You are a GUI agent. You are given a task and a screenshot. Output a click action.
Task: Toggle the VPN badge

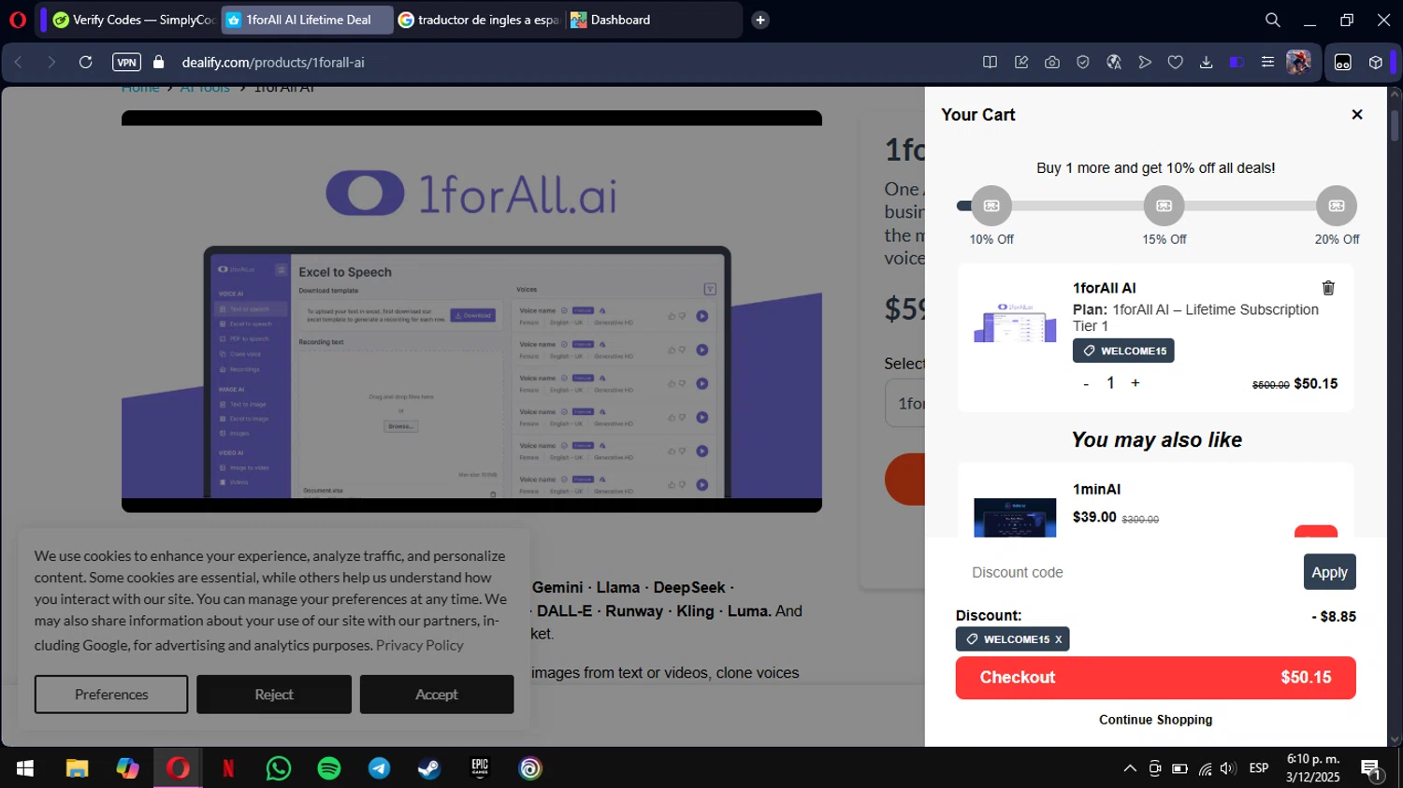pos(126,62)
